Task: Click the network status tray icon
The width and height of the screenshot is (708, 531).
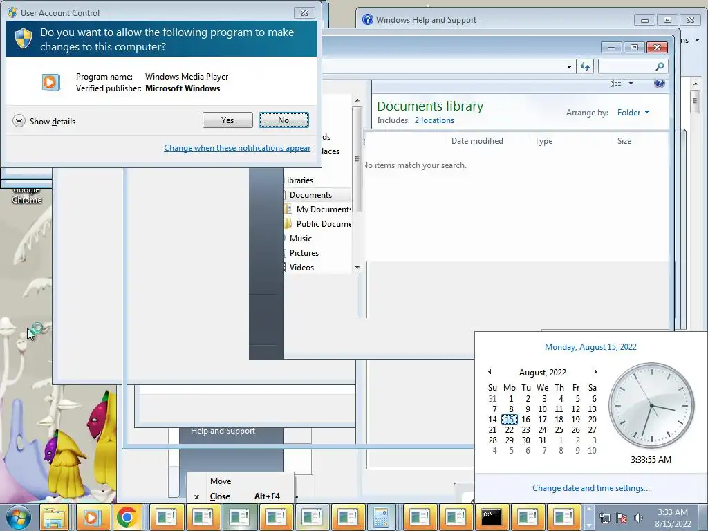Action: pos(604,518)
